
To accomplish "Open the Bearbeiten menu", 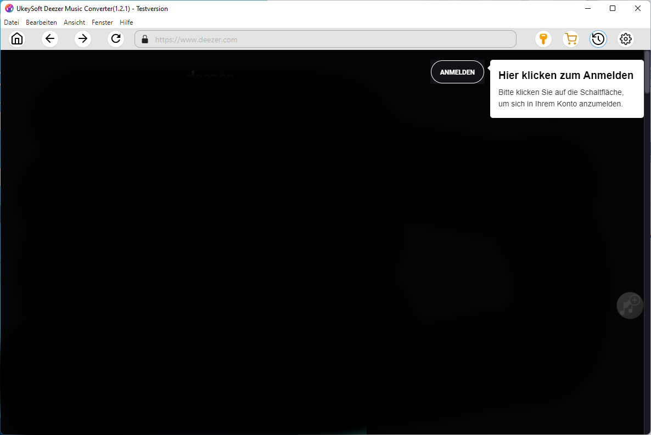I will click(x=41, y=22).
